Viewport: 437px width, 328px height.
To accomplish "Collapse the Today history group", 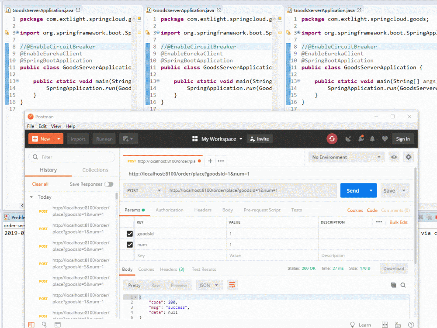I will click(x=31, y=197).
